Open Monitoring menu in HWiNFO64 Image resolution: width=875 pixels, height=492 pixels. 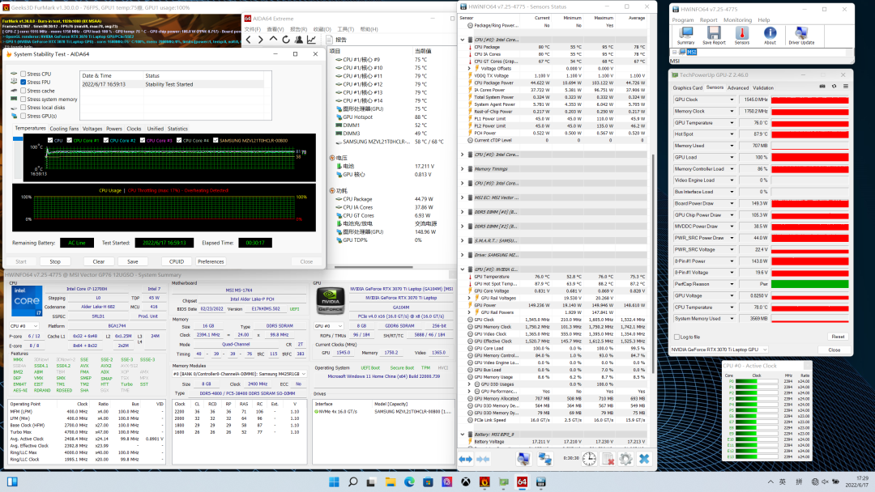tap(737, 20)
